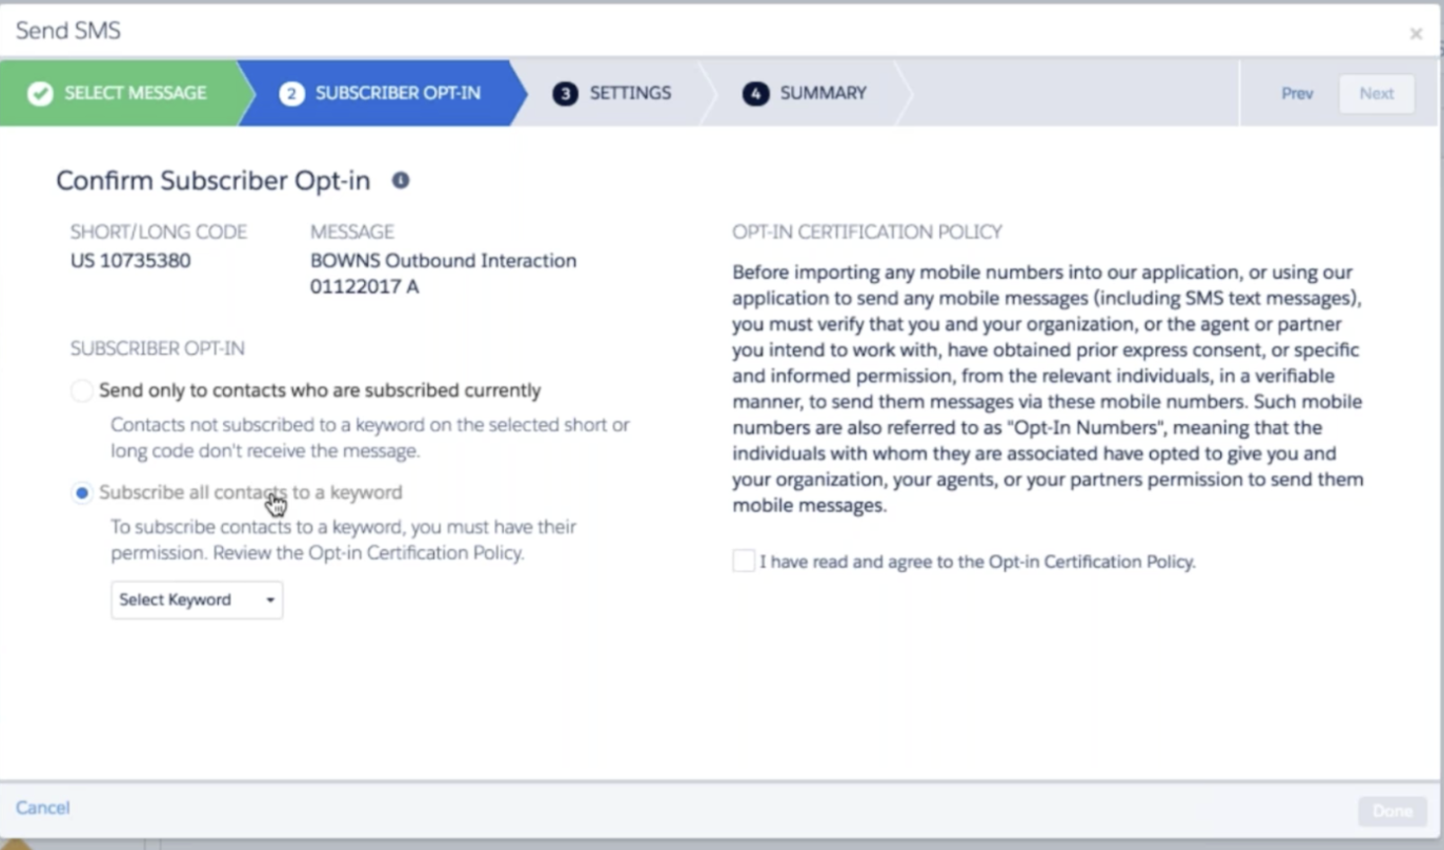Jump to the Settings step
This screenshot has width=1444, height=850.
tap(613, 93)
